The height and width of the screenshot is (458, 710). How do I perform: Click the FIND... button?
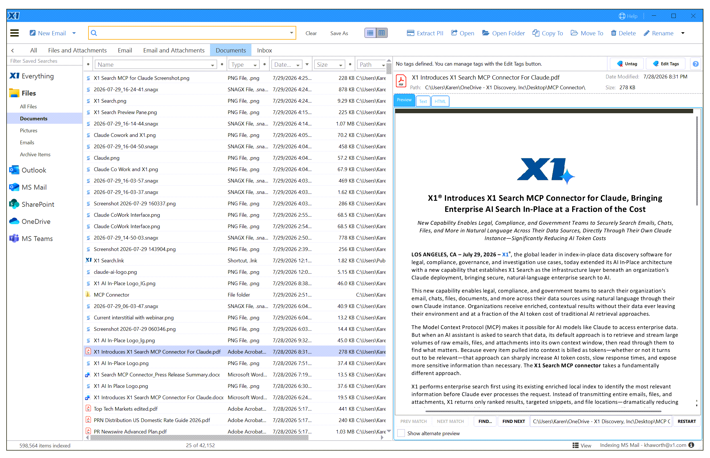coord(485,421)
